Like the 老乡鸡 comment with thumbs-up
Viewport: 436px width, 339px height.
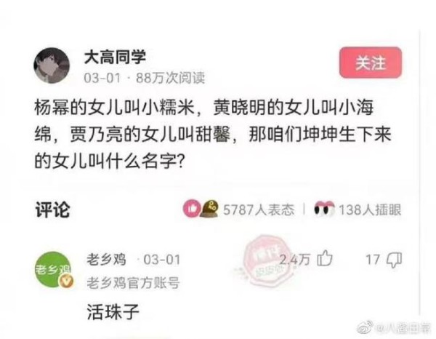(325, 258)
